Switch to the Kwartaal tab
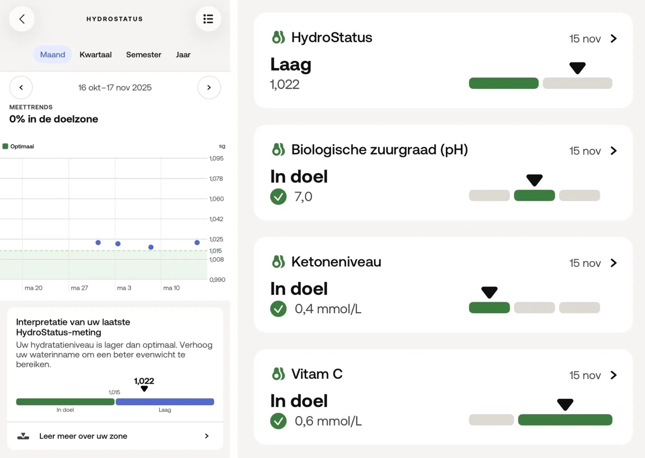Image resolution: width=645 pixels, height=458 pixels. click(x=95, y=55)
